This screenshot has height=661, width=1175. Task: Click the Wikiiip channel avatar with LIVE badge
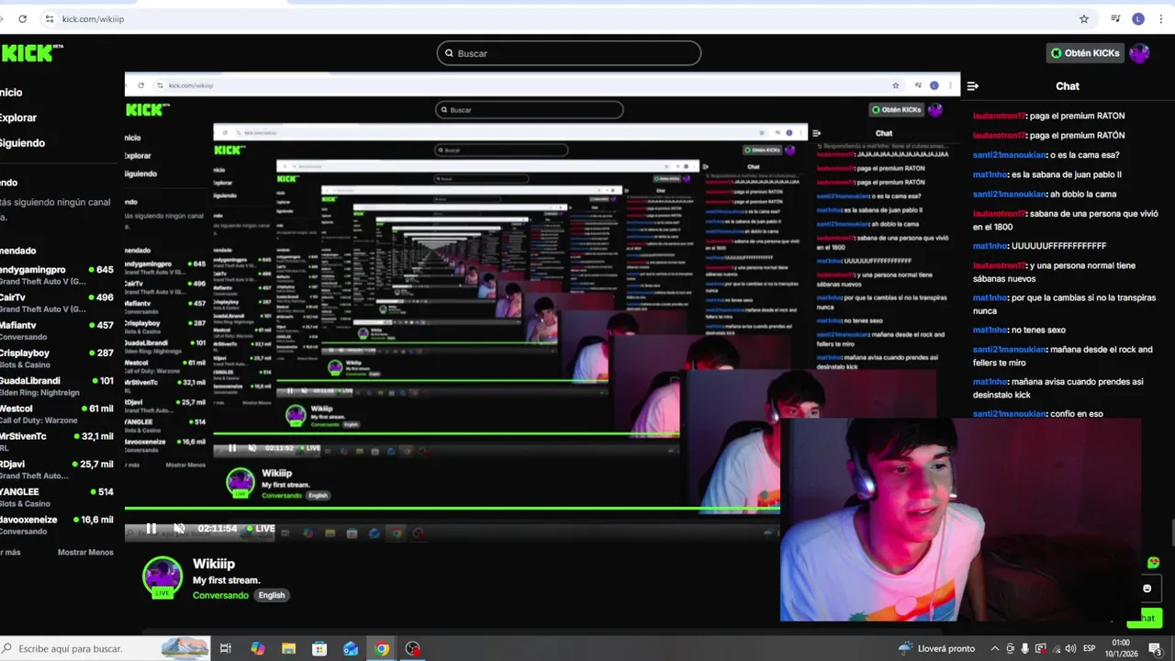[162, 577]
